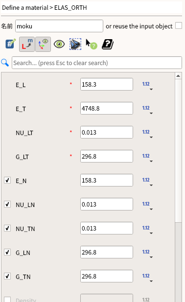This screenshot has width=185, height=302.
Task: Check the 'or reuse the input object' box
Action: [x=179, y=25]
